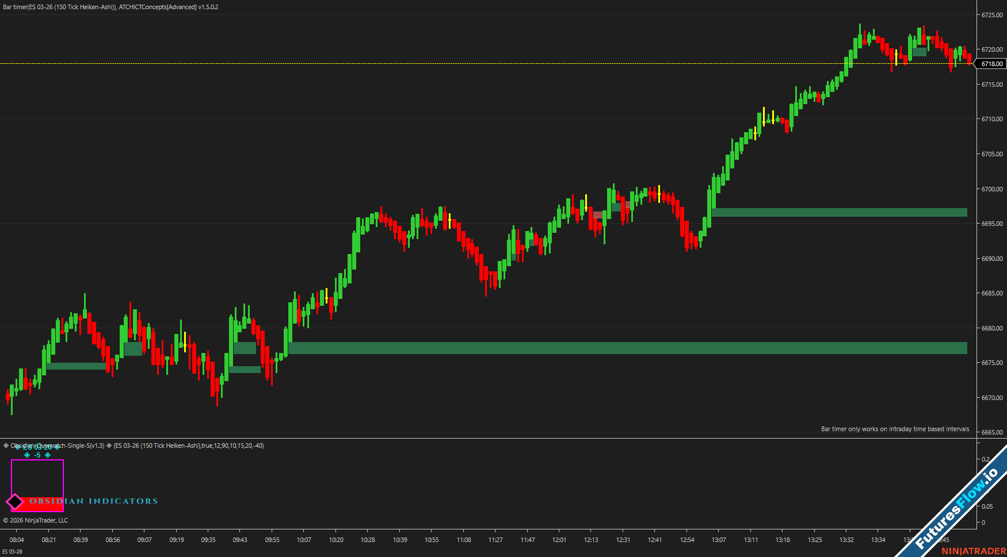The height and width of the screenshot is (557, 1007).
Task: Click the Obsidian Indicators brand text
Action: [94, 501]
